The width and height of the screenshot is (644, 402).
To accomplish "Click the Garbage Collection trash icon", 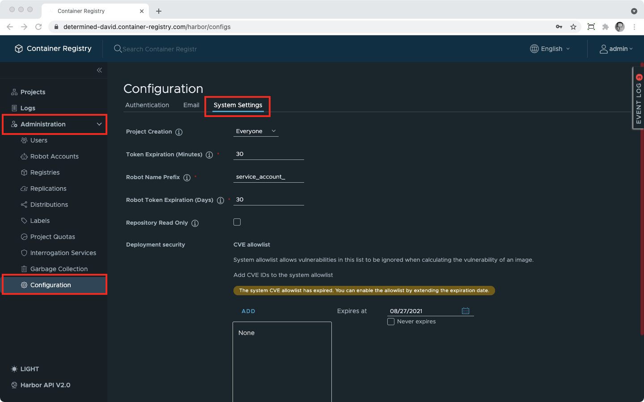I will coord(24,269).
